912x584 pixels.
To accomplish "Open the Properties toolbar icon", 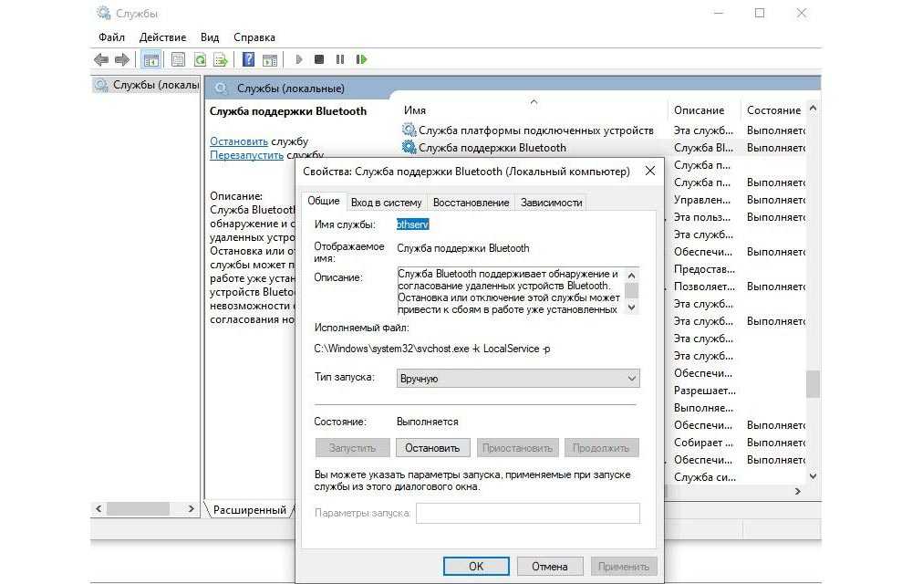I will pyautogui.click(x=178, y=60).
